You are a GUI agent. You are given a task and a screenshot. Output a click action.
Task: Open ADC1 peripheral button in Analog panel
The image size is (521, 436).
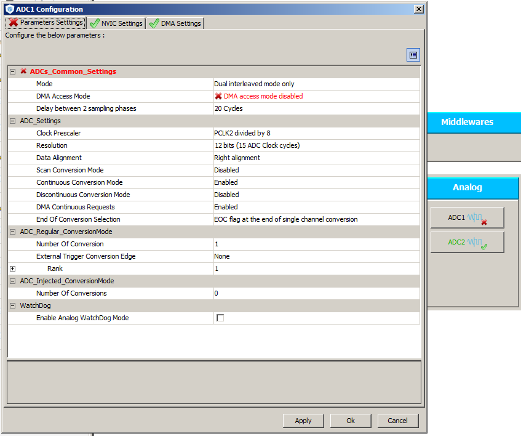(467, 217)
